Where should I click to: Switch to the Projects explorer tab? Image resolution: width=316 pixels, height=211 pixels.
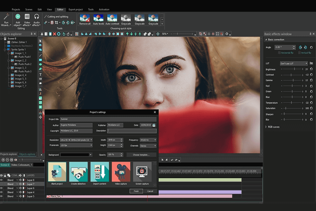coord(9,154)
